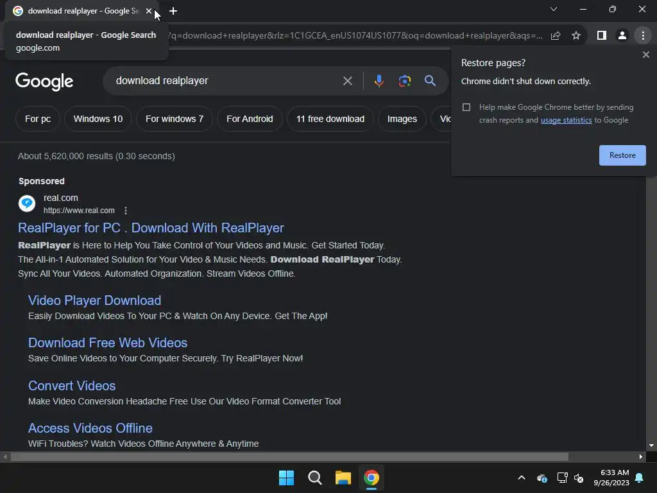Open the clock showing 6:33 AM
The image size is (657, 493).
[x=611, y=478]
